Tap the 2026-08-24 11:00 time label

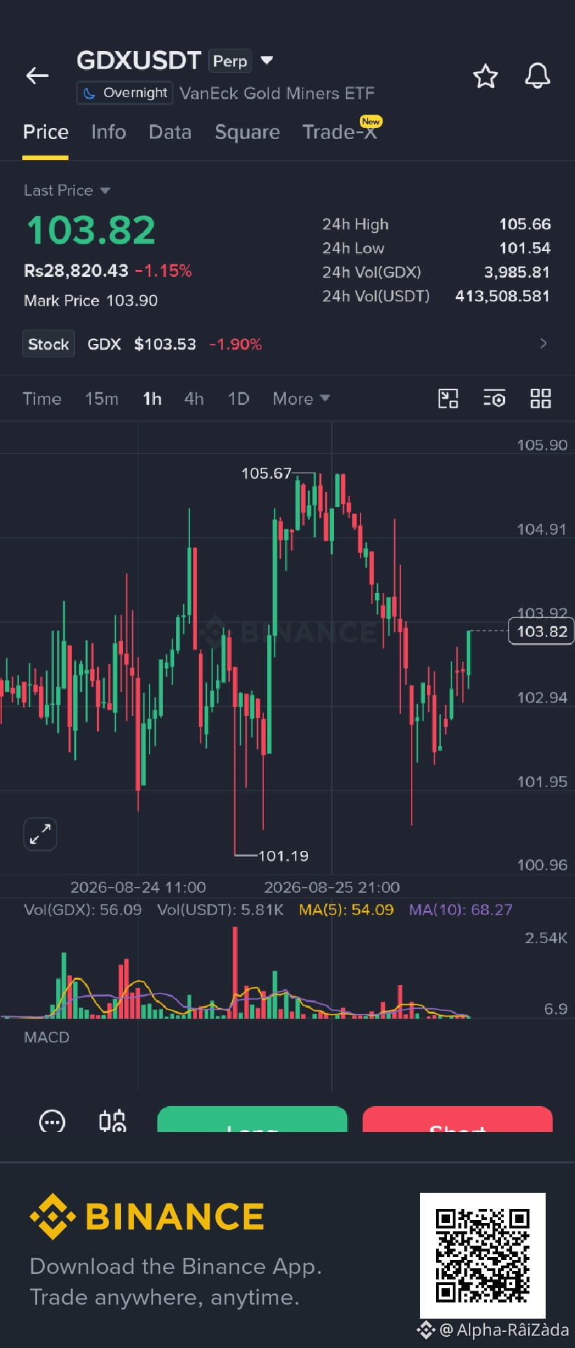point(138,887)
